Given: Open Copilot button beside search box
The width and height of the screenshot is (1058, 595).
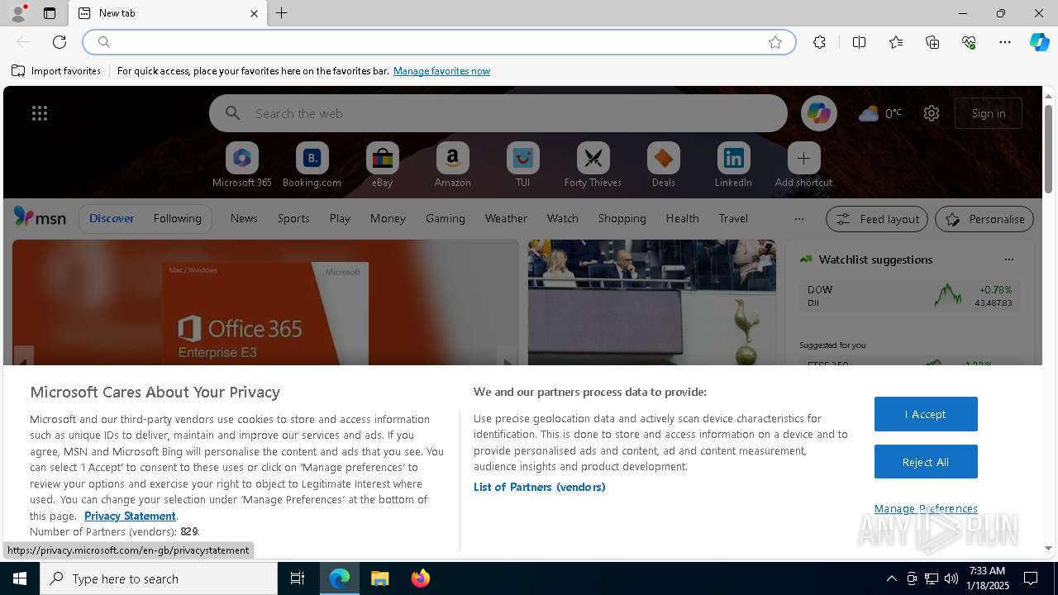Looking at the screenshot, I should (x=818, y=113).
